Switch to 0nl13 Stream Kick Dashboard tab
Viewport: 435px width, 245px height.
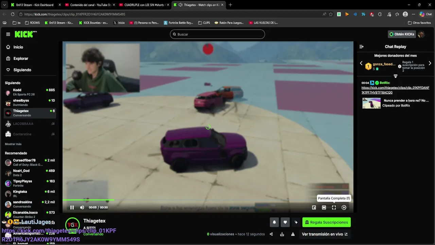pos(35,5)
